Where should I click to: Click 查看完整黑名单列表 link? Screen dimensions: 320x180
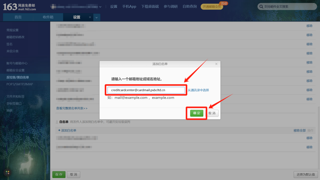pyautogui.click(x=72, y=108)
